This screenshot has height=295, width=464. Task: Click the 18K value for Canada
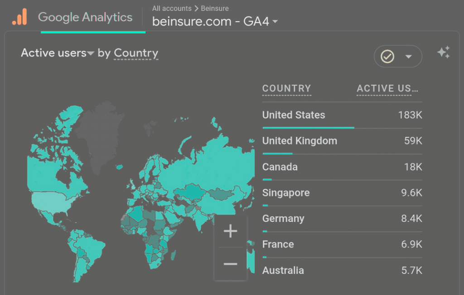point(413,167)
